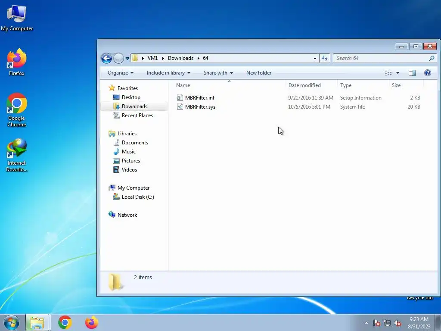
Task: Refresh the 64 folder view
Action: [325, 58]
